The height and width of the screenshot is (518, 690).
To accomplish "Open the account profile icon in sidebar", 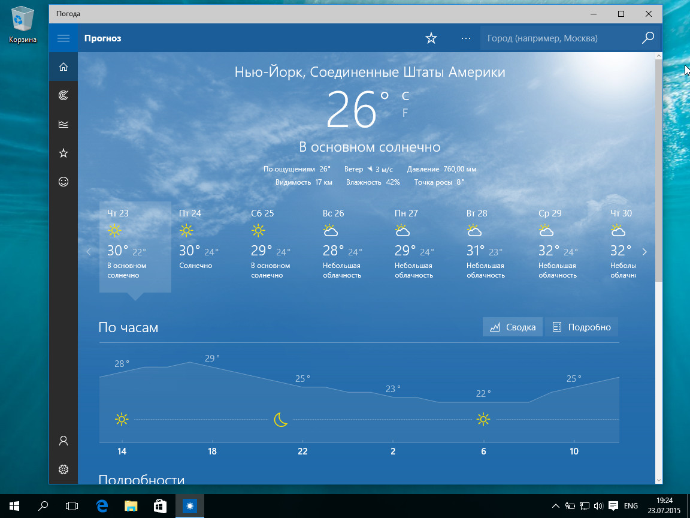I will (63, 441).
